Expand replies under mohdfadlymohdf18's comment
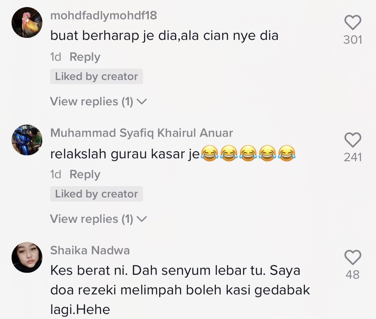The image size is (376, 319). click(x=98, y=102)
